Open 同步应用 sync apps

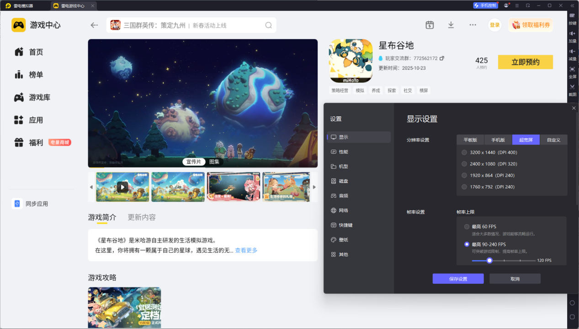pyautogui.click(x=30, y=204)
